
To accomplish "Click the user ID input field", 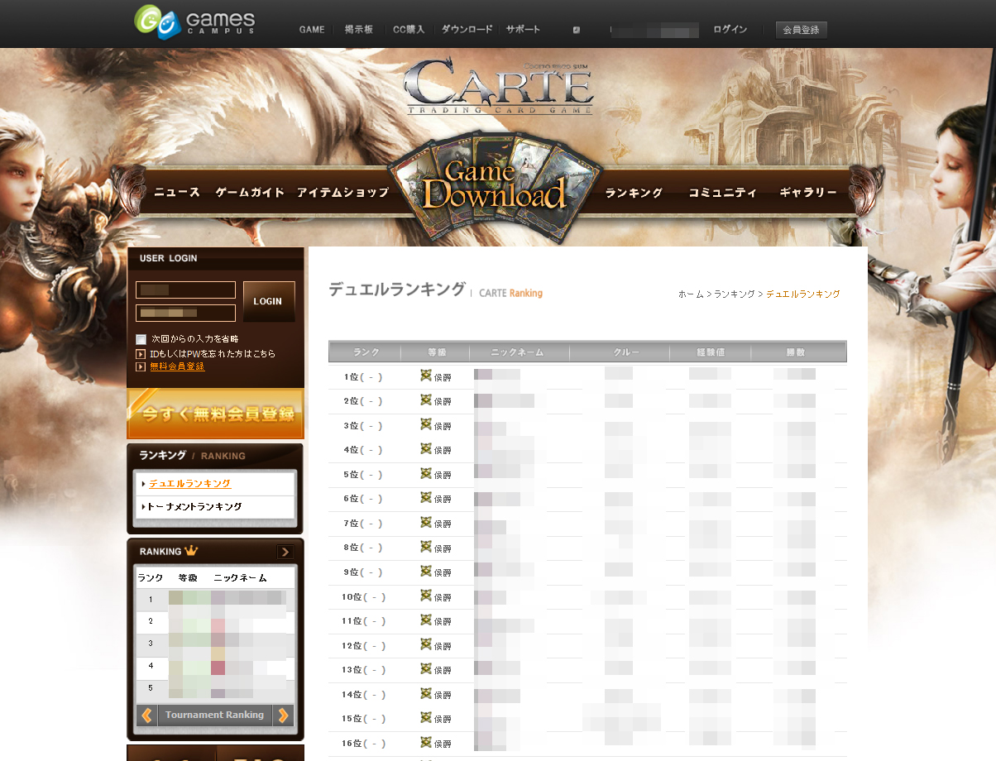I will coord(186,290).
